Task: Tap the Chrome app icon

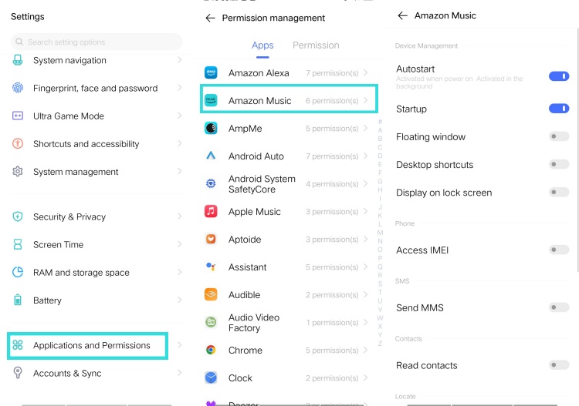Action: [211, 350]
